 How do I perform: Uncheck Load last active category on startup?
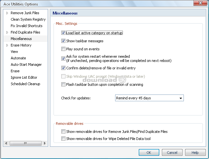click(x=63, y=33)
